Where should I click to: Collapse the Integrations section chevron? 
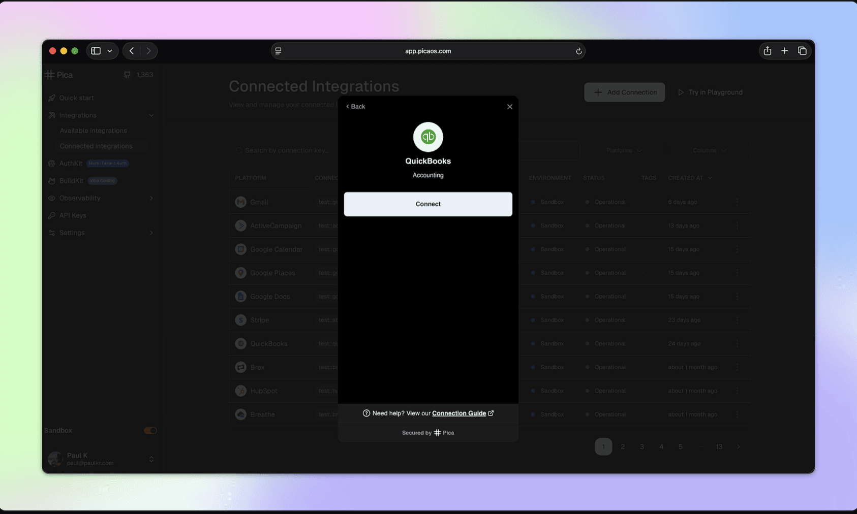click(x=151, y=115)
